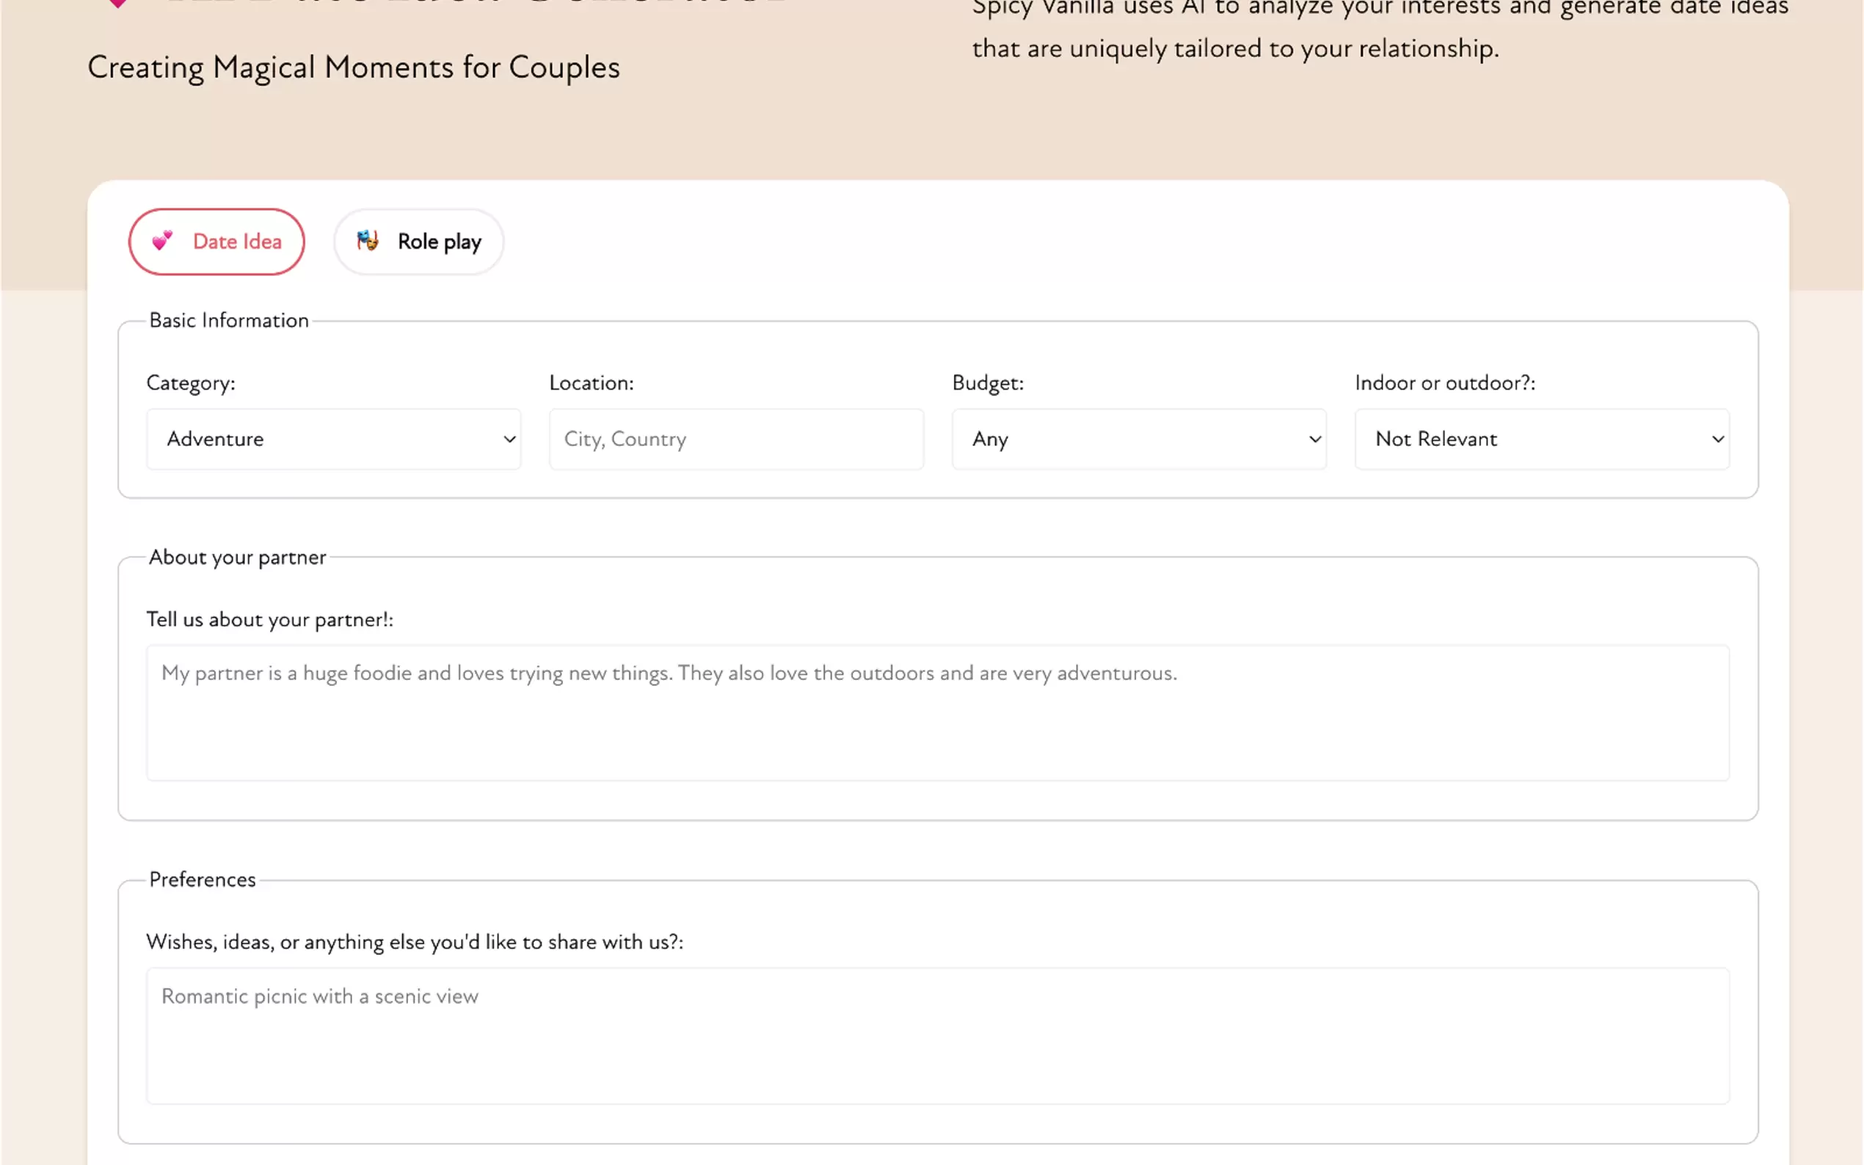Click the Basic Information section heading
Image resolution: width=1864 pixels, height=1165 pixels.
pos(229,321)
